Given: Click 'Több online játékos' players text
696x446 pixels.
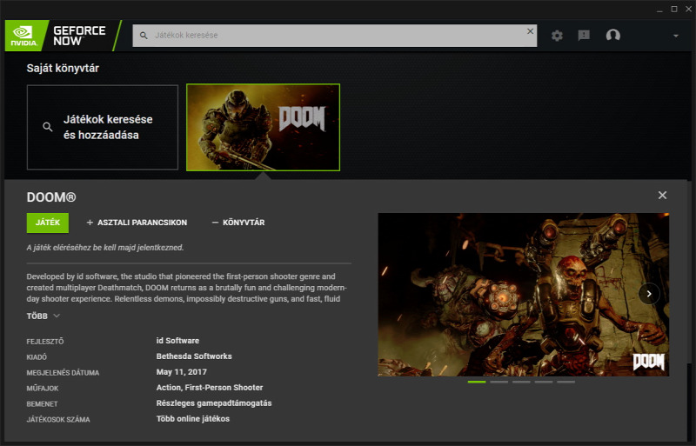Looking at the screenshot, I should [x=192, y=419].
